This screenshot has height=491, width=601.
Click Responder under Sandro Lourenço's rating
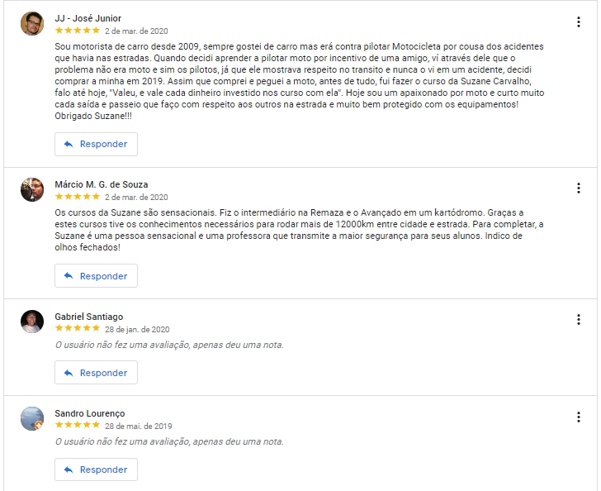point(97,470)
